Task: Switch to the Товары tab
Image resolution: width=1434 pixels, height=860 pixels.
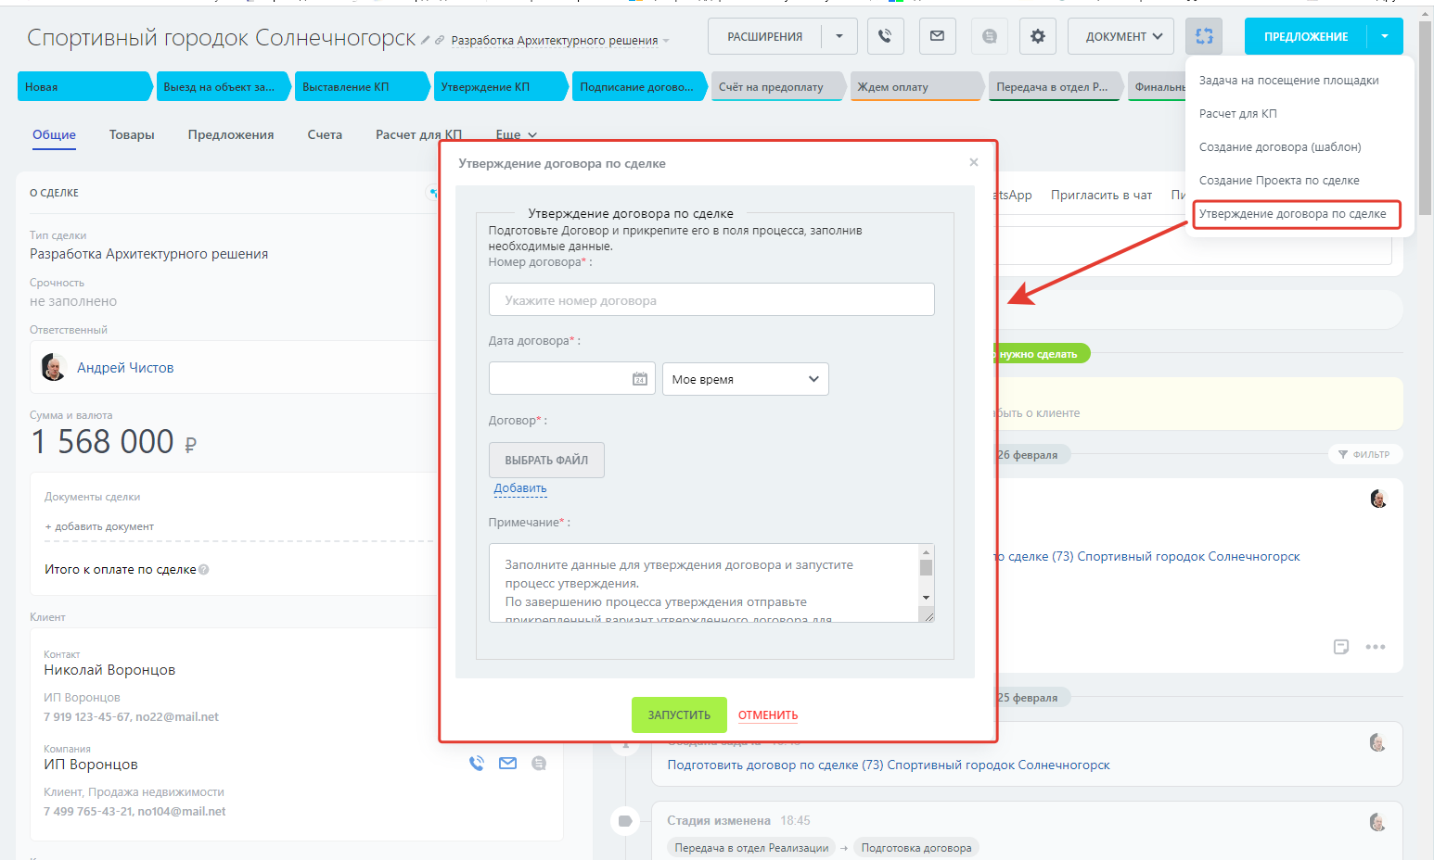Action: (132, 134)
